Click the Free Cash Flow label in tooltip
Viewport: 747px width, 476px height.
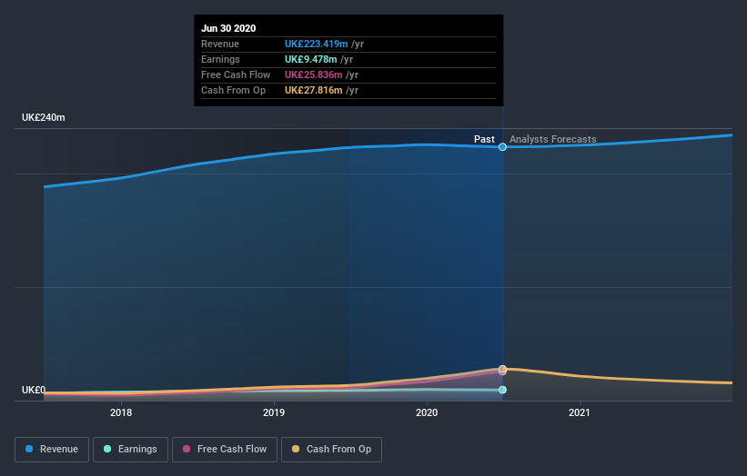[236, 74]
